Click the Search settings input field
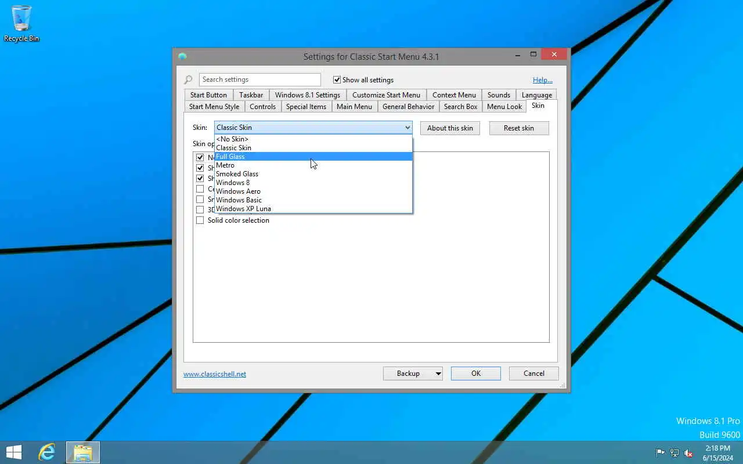The height and width of the screenshot is (464, 743). [x=260, y=79]
